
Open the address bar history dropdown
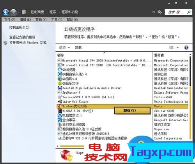point(154,12)
